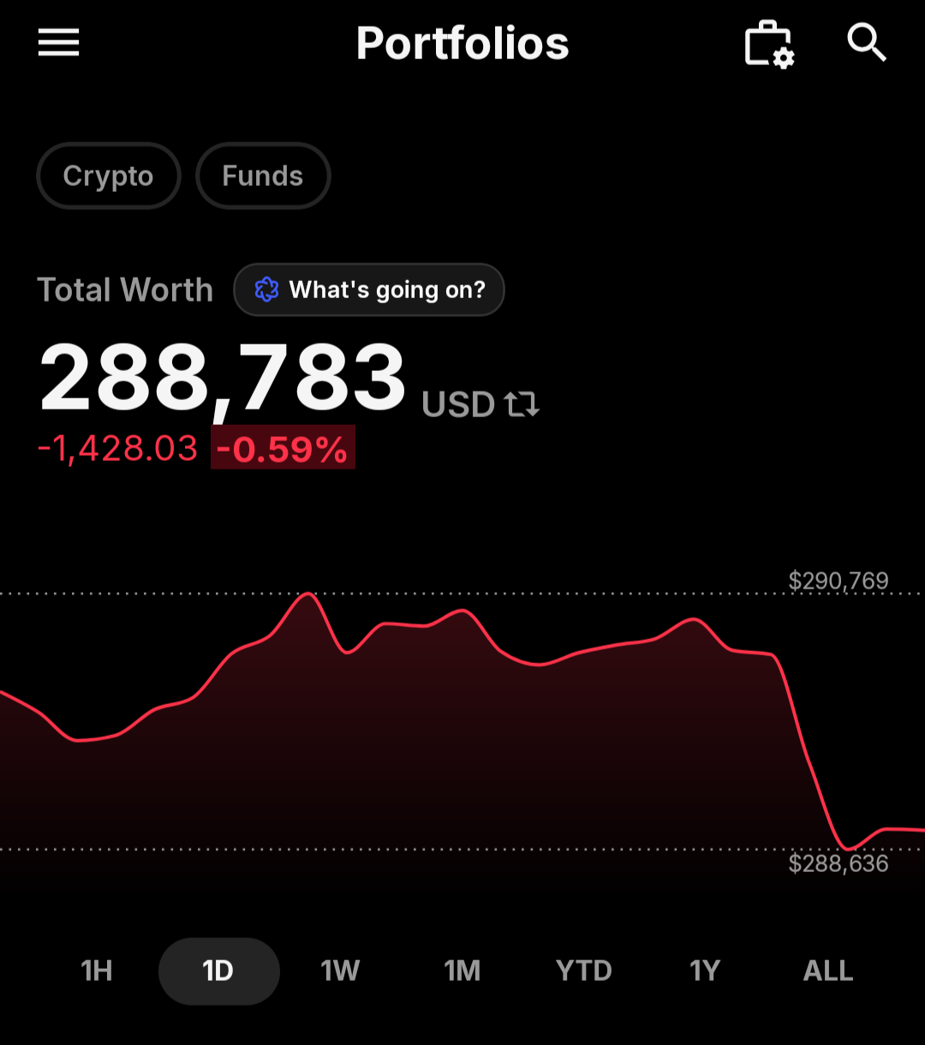Filter by Funds portfolios
The height and width of the screenshot is (1045, 925).
(x=263, y=176)
